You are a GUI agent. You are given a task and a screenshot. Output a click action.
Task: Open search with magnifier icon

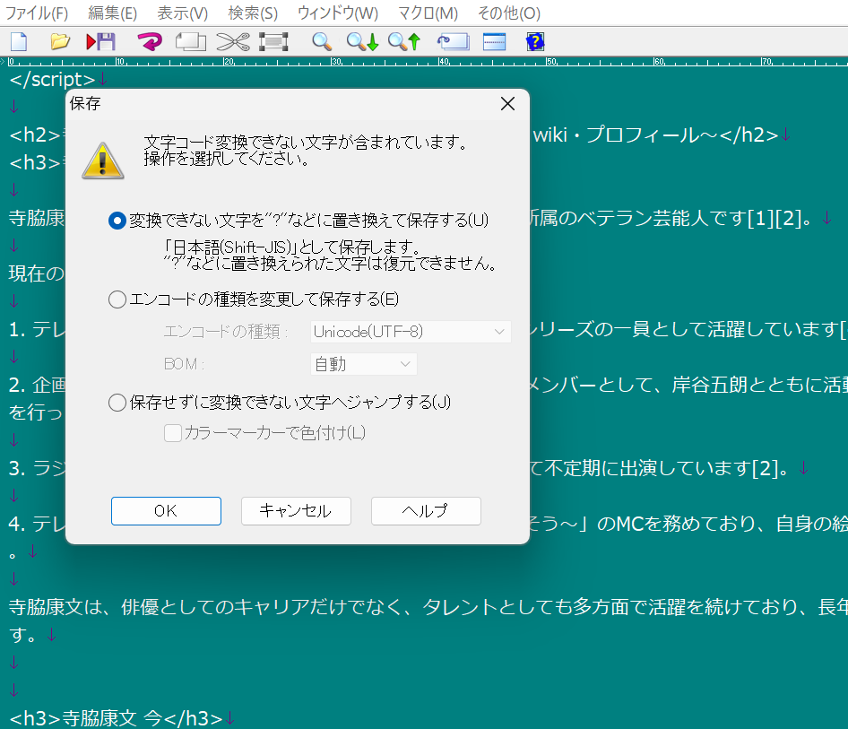tap(322, 41)
